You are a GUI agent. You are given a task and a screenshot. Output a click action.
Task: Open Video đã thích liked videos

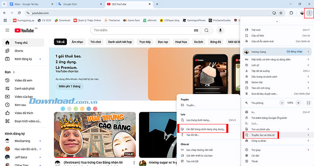click(23, 113)
